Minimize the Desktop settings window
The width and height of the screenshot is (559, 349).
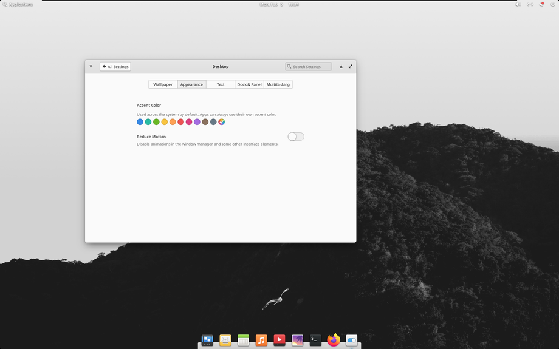341,66
